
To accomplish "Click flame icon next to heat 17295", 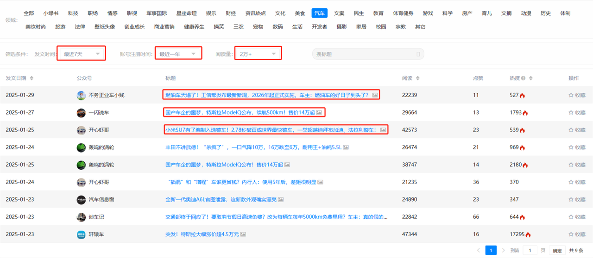I will (529, 234).
